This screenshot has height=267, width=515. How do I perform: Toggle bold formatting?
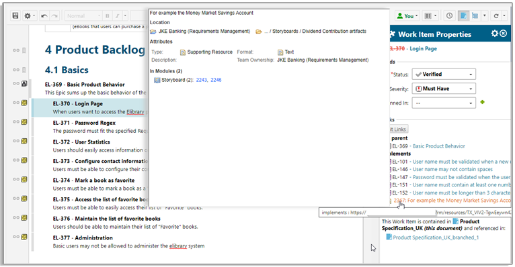[x=107, y=15]
